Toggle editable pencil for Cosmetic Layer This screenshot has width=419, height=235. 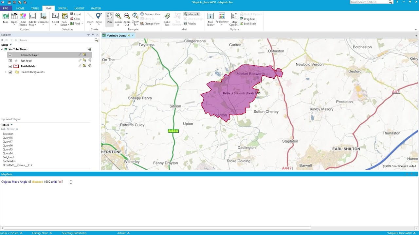[x=80, y=55]
